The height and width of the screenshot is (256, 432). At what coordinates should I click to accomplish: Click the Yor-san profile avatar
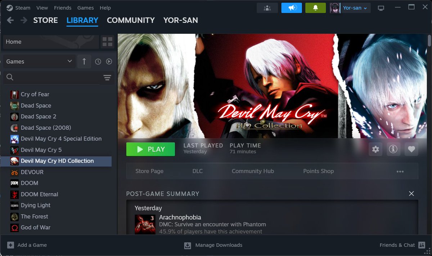335,8
